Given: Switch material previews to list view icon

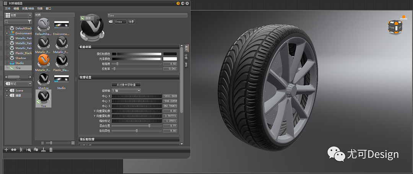Looking at the screenshot, I should click(42, 143).
